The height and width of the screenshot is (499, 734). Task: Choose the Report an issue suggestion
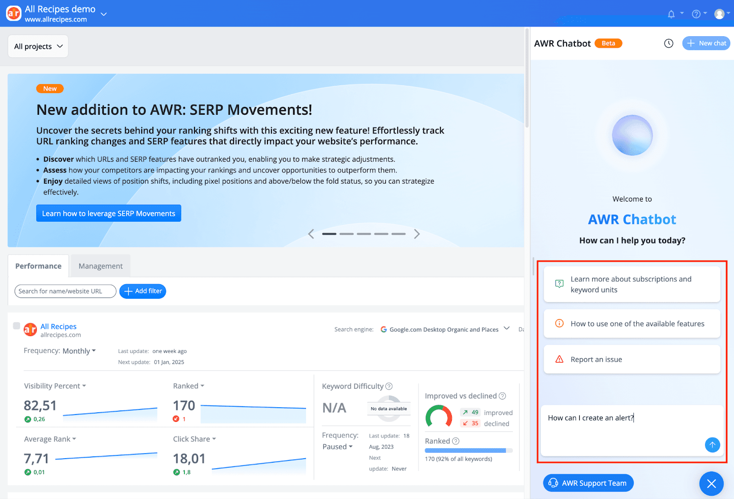click(x=632, y=359)
